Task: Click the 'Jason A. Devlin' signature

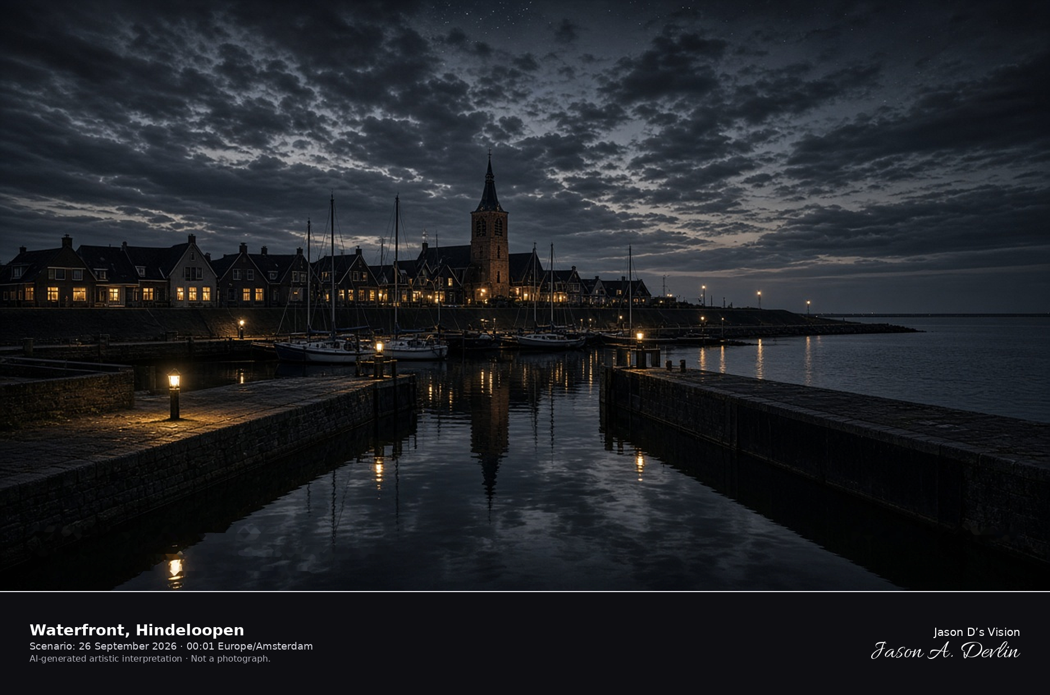Action: tap(945, 651)
